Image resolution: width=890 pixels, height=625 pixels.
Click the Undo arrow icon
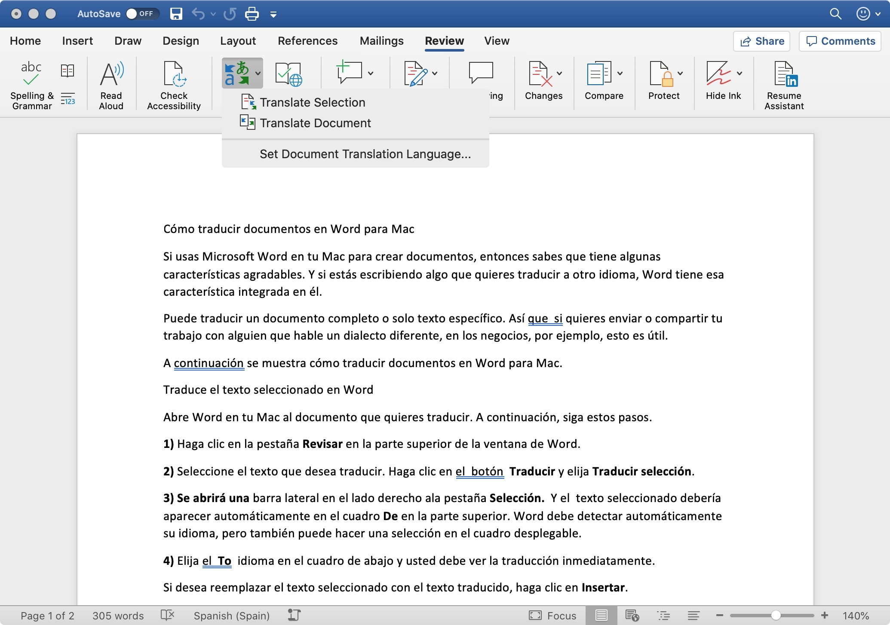click(x=198, y=14)
